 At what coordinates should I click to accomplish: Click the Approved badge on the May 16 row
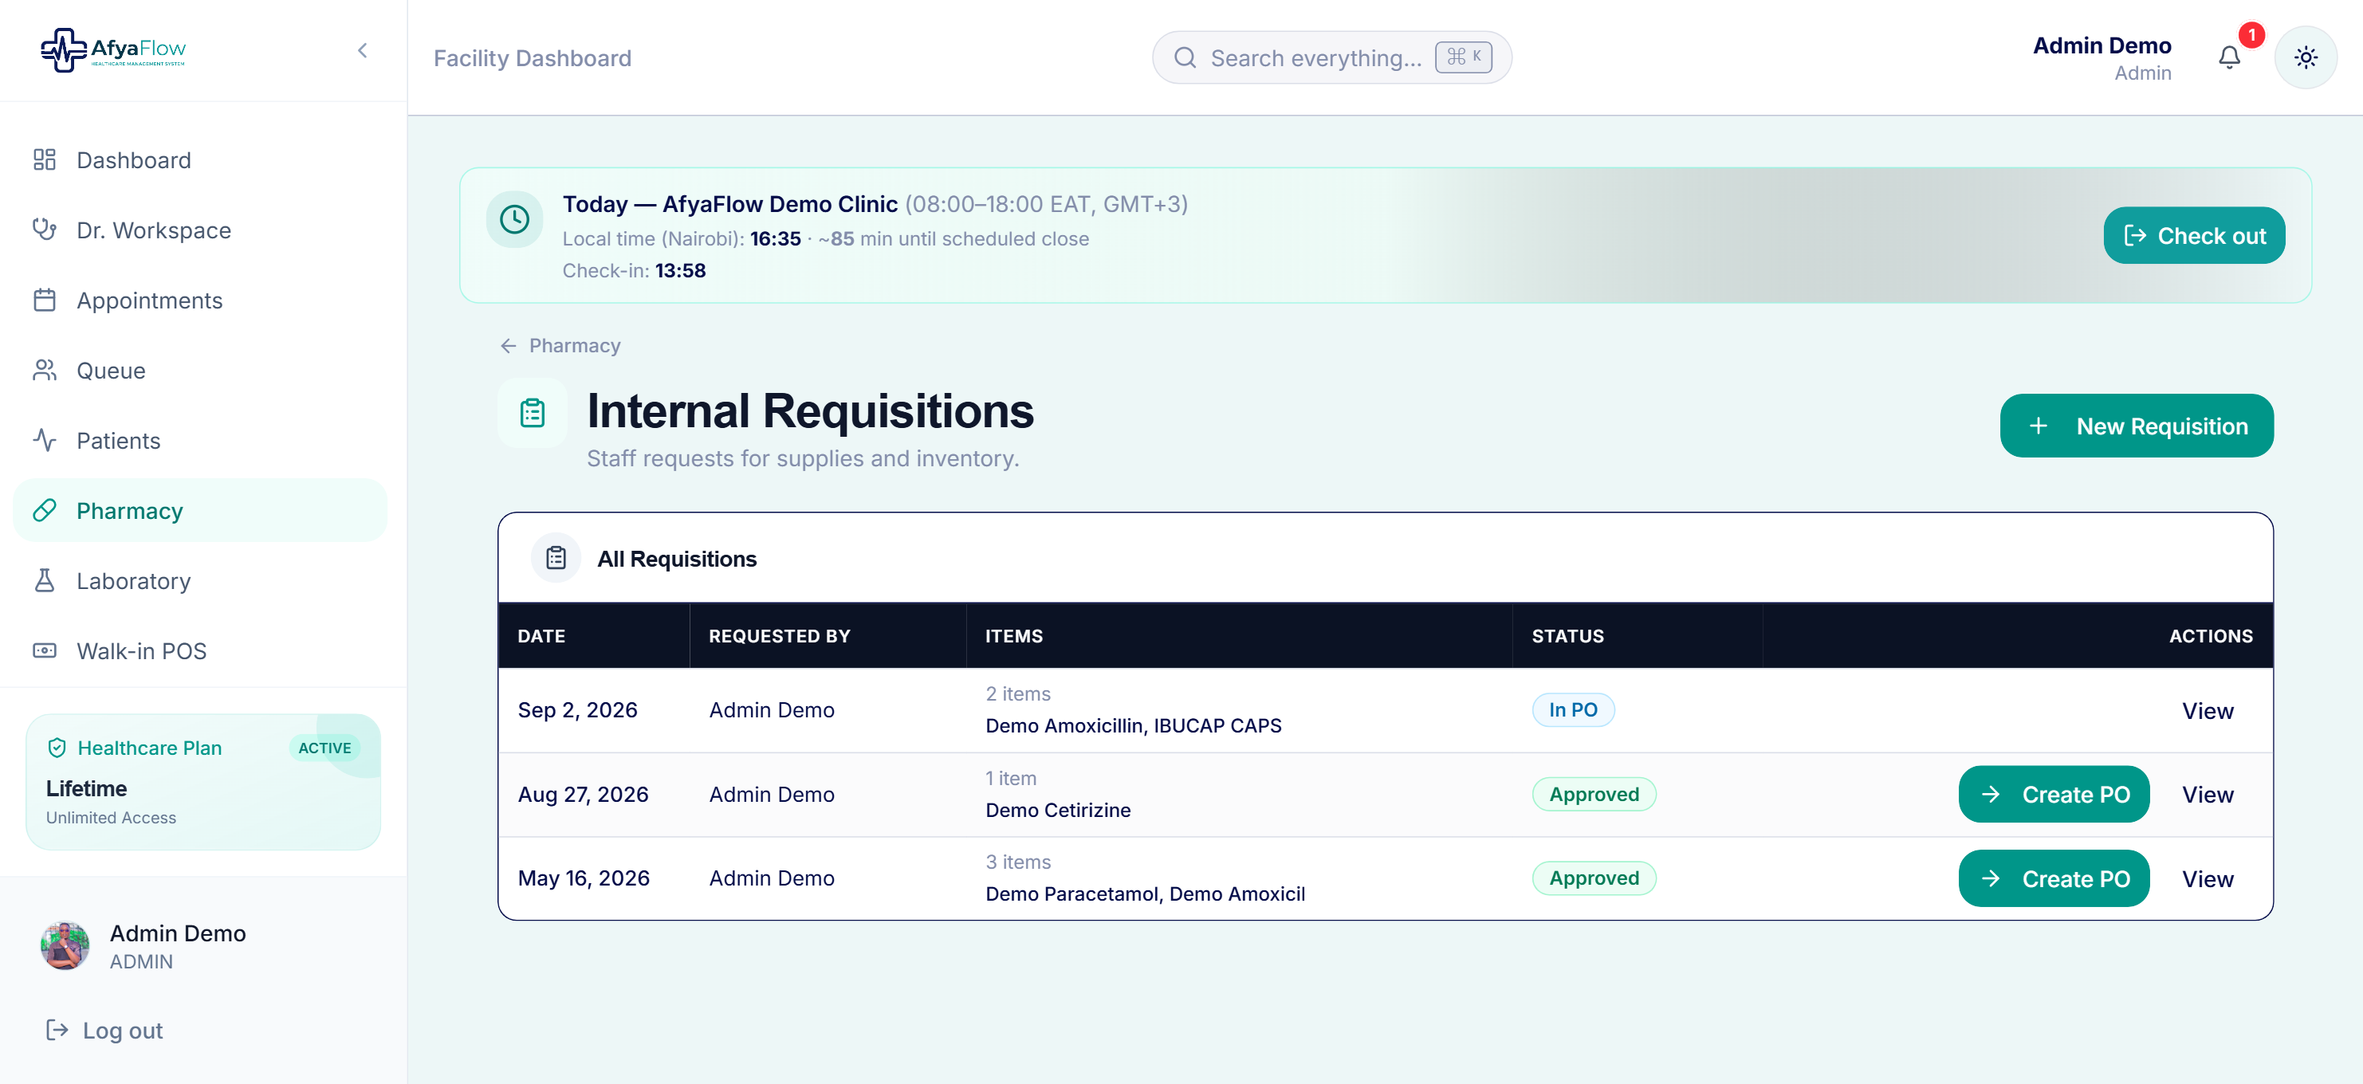1594,878
